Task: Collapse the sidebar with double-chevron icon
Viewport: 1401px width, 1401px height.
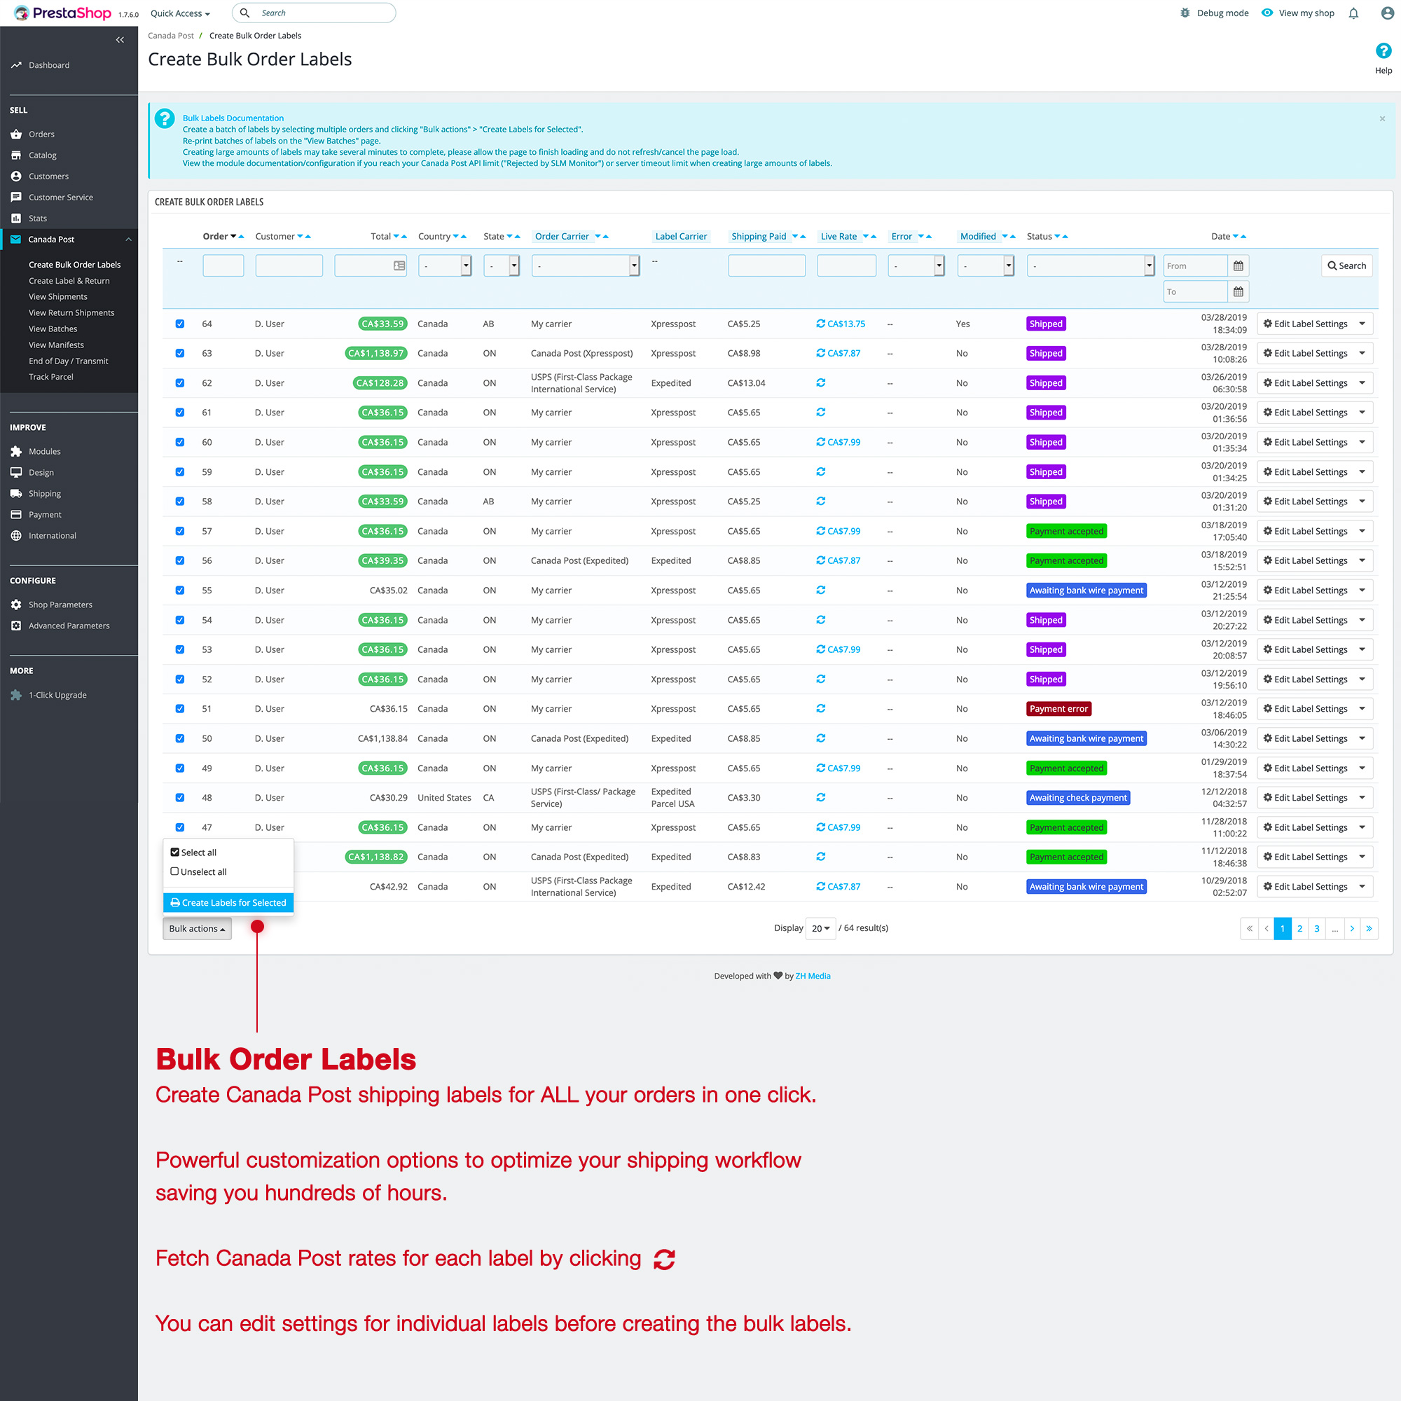Action: coord(120,40)
